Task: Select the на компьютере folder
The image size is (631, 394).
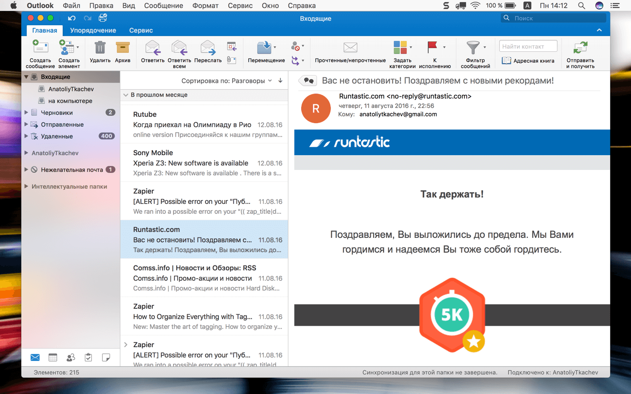Action: tap(70, 101)
